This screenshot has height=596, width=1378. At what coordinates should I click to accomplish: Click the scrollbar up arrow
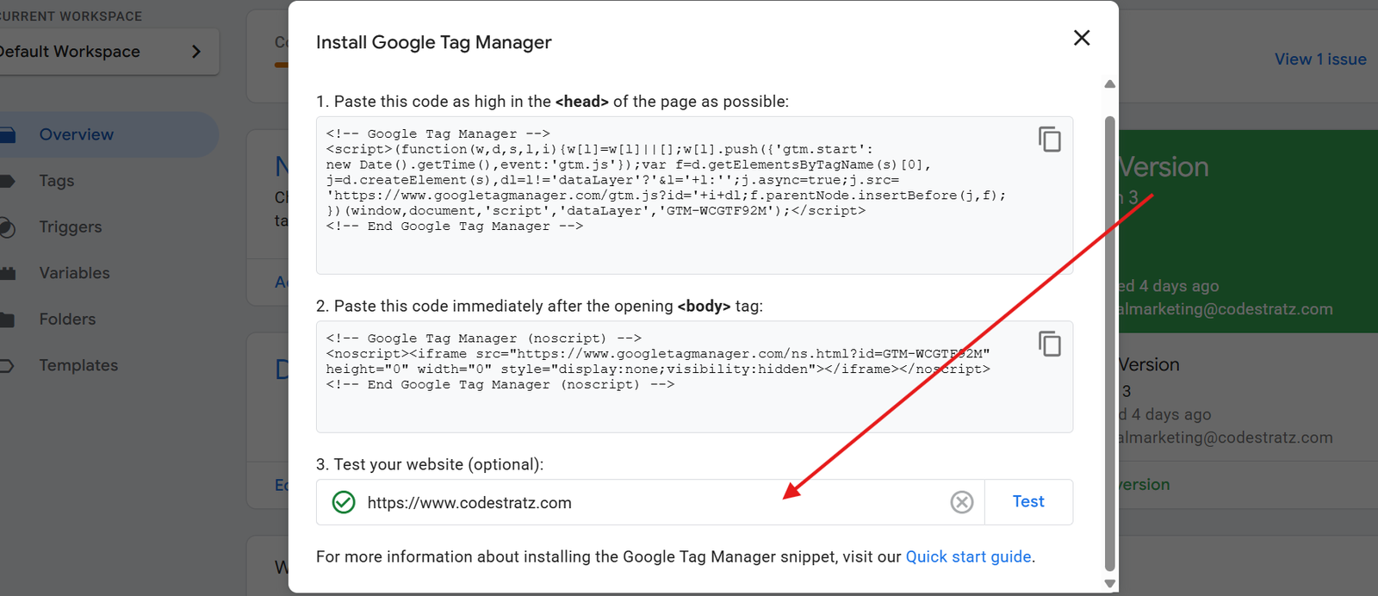pos(1109,84)
